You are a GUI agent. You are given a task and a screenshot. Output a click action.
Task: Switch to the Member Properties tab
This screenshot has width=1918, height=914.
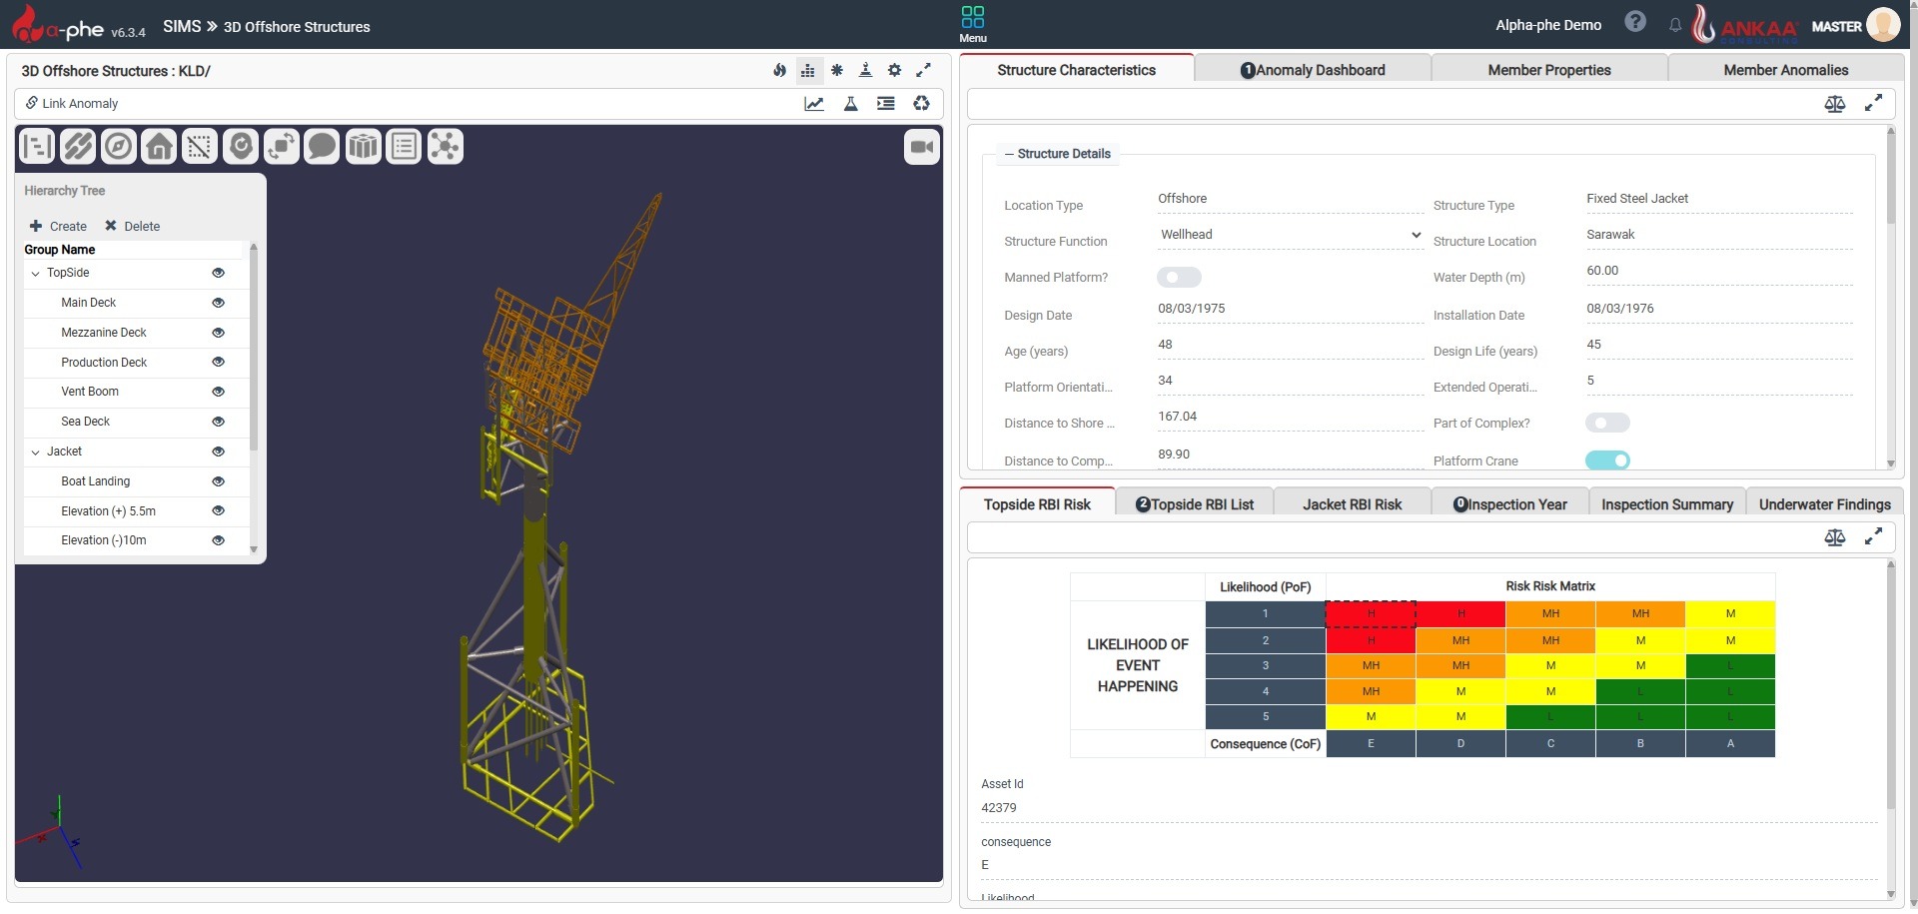[1548, 70]
